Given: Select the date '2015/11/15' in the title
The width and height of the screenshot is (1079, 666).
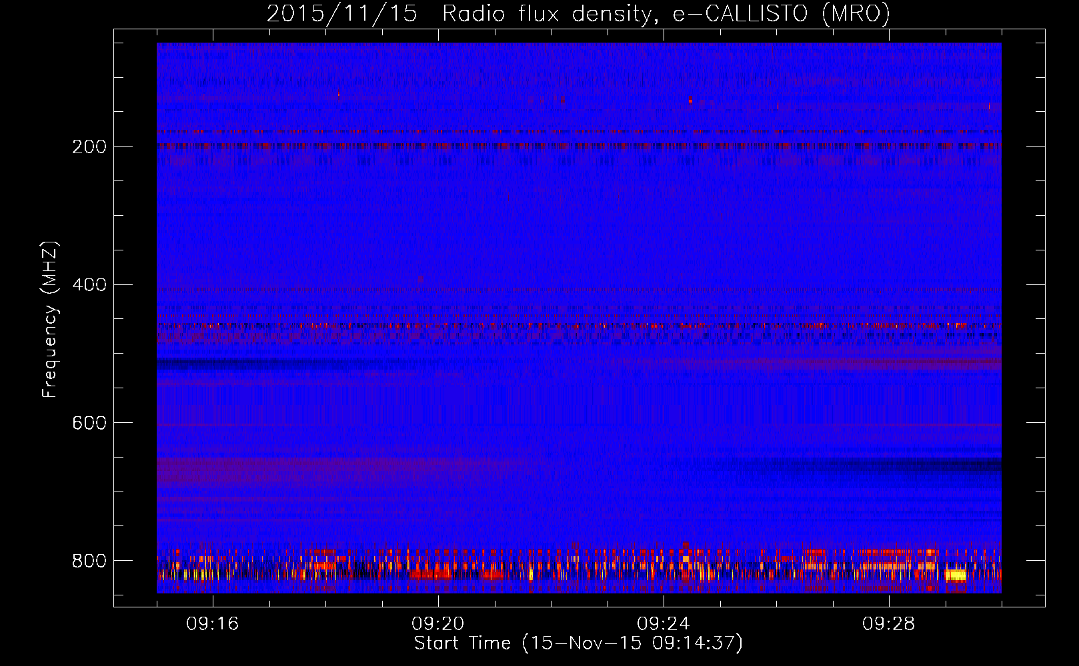Looking at the screenshot, I should click(342, 14).
